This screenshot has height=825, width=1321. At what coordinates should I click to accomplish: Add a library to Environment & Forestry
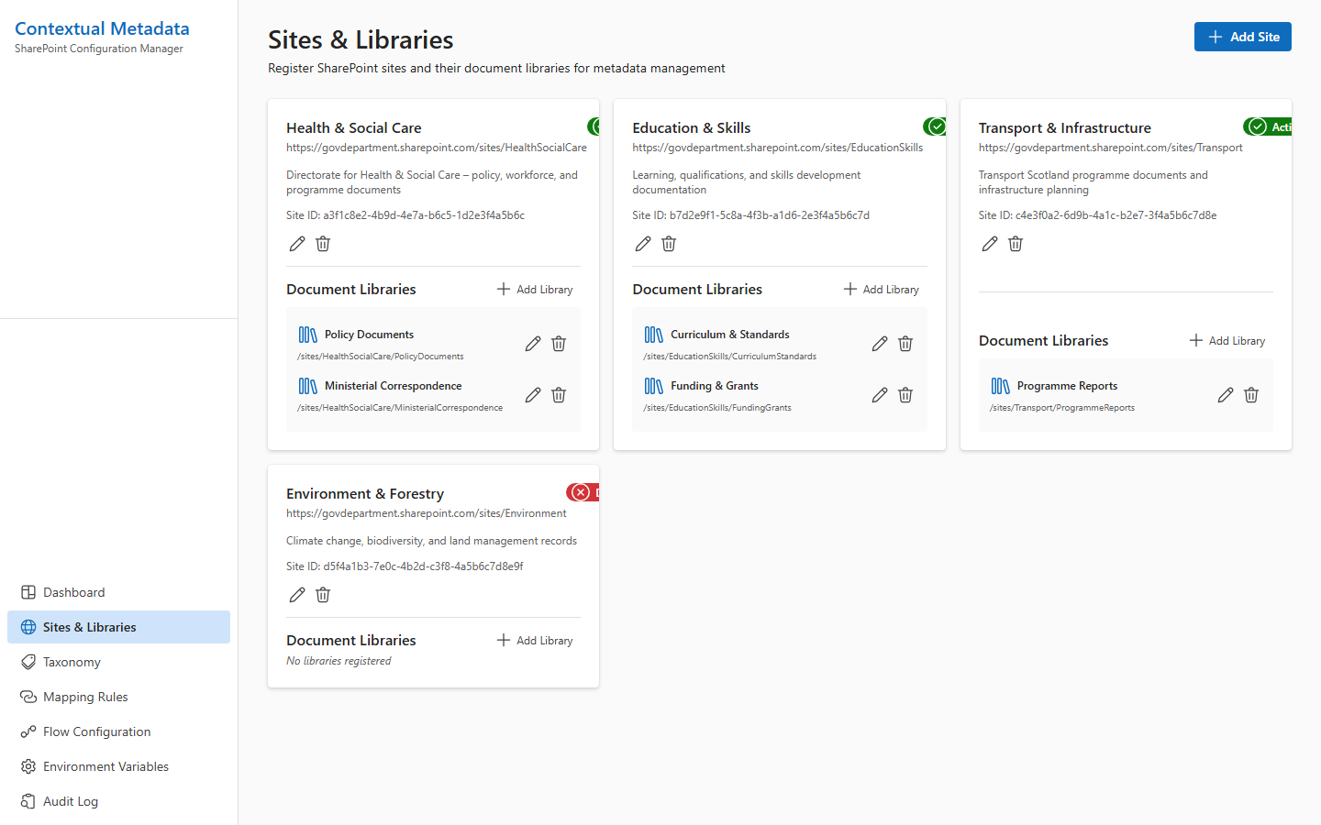(x=535, y=641)
